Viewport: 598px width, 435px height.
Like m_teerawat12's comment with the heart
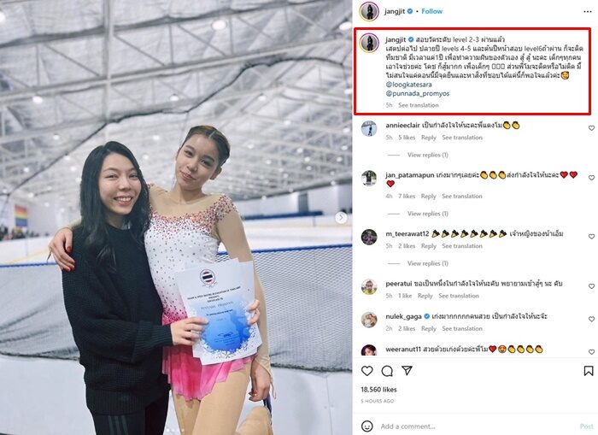[591, 237]
